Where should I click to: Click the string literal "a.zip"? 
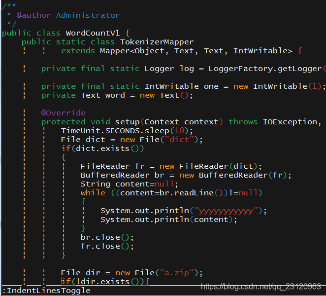point(176,273)
